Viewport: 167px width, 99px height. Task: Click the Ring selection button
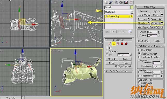[x=112, y=63]
